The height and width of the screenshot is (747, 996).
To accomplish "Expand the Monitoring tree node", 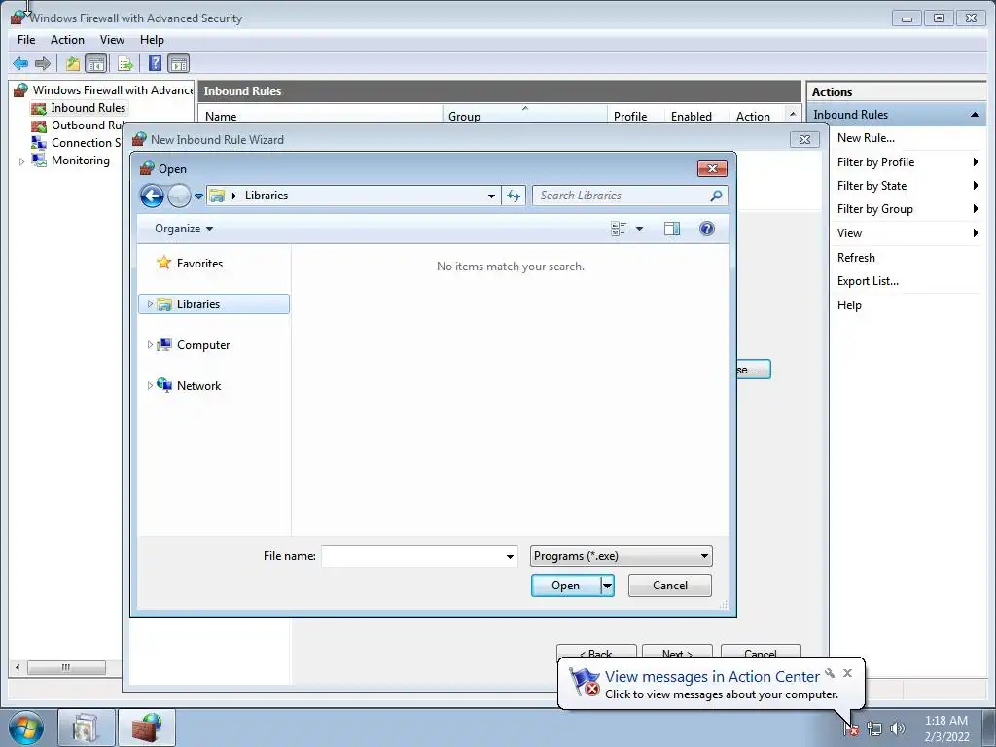I will [x=21, y=161].
